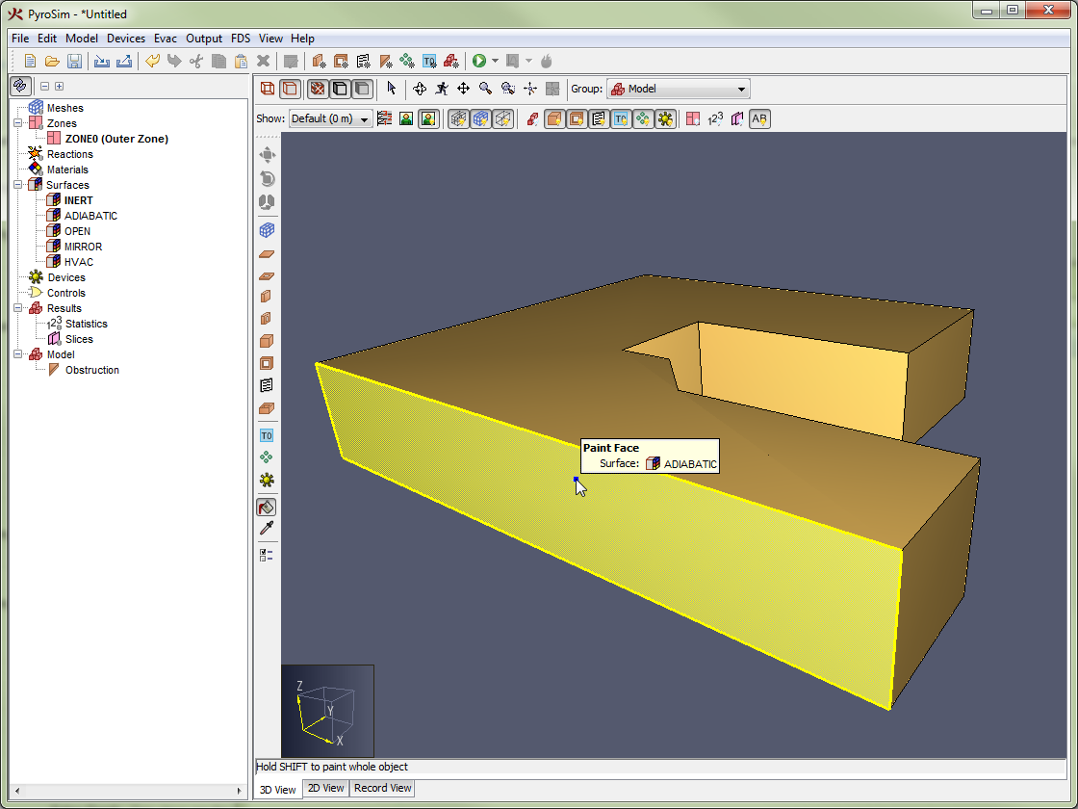The width and height of the screenshot is (1078, 809).
Task: Select the MIRROR surface in tree
Action: click(x=83, y=247)
